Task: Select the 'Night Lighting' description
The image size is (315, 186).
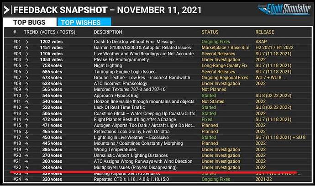Action: [x=108, y=65]
